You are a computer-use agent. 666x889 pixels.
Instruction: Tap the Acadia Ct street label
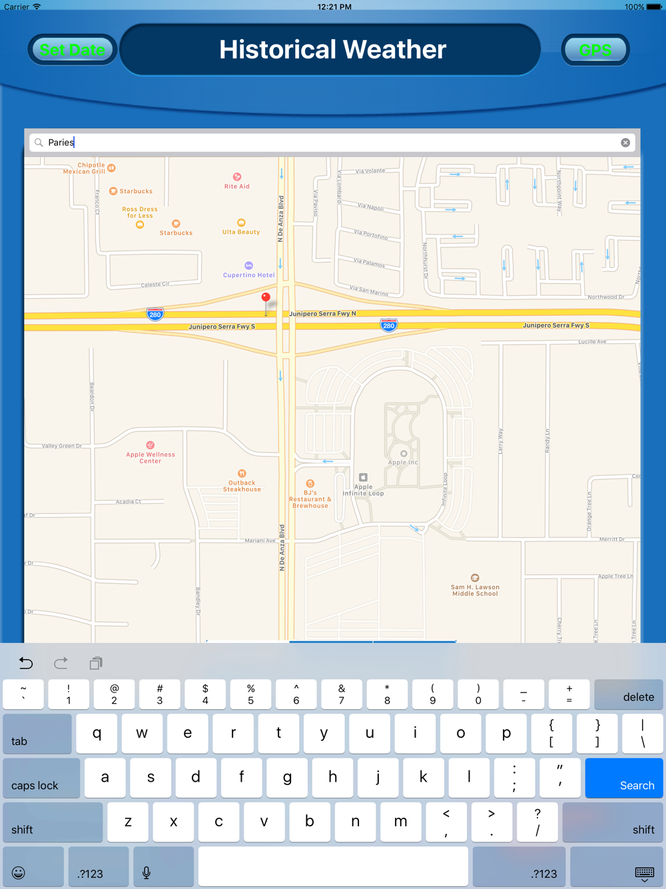[x=129, y=502]
